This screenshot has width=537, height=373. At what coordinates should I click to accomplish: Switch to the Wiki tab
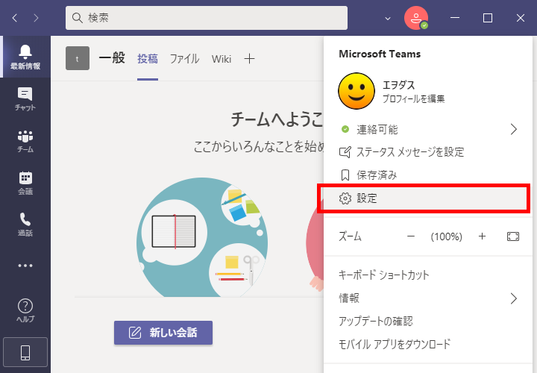click(222, 59)
